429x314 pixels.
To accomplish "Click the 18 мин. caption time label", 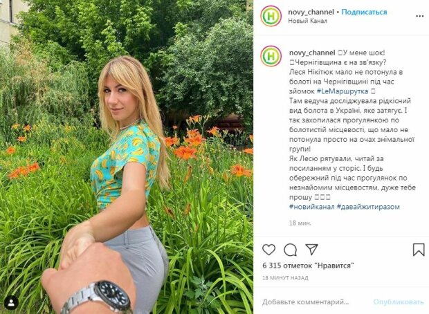I will (x=300, y=223).
